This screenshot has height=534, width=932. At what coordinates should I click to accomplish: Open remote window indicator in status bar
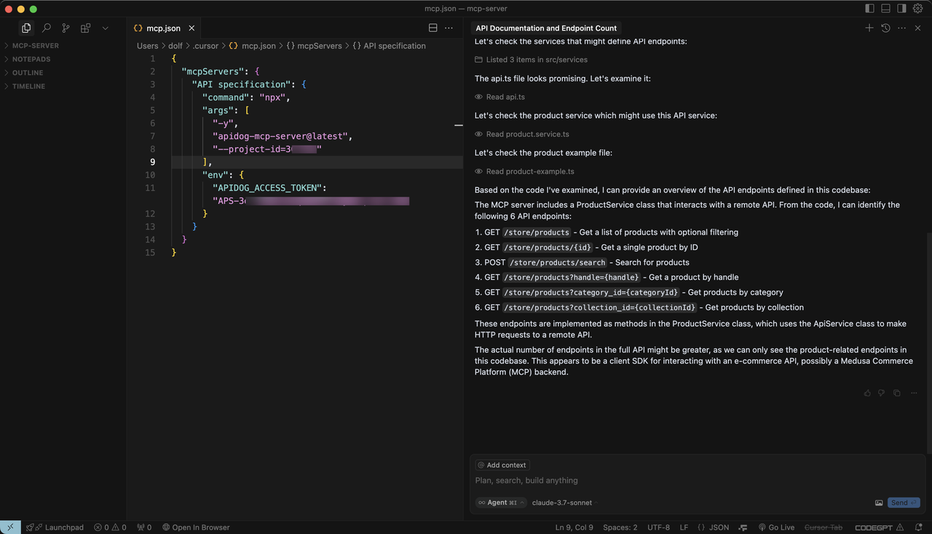tap(10, 527)
